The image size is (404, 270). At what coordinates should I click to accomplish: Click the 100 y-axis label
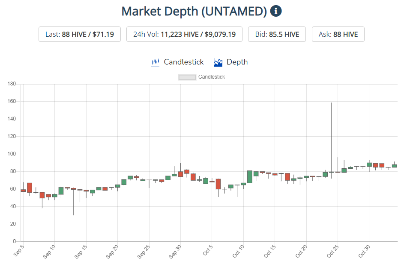click(x=12, y=154)
